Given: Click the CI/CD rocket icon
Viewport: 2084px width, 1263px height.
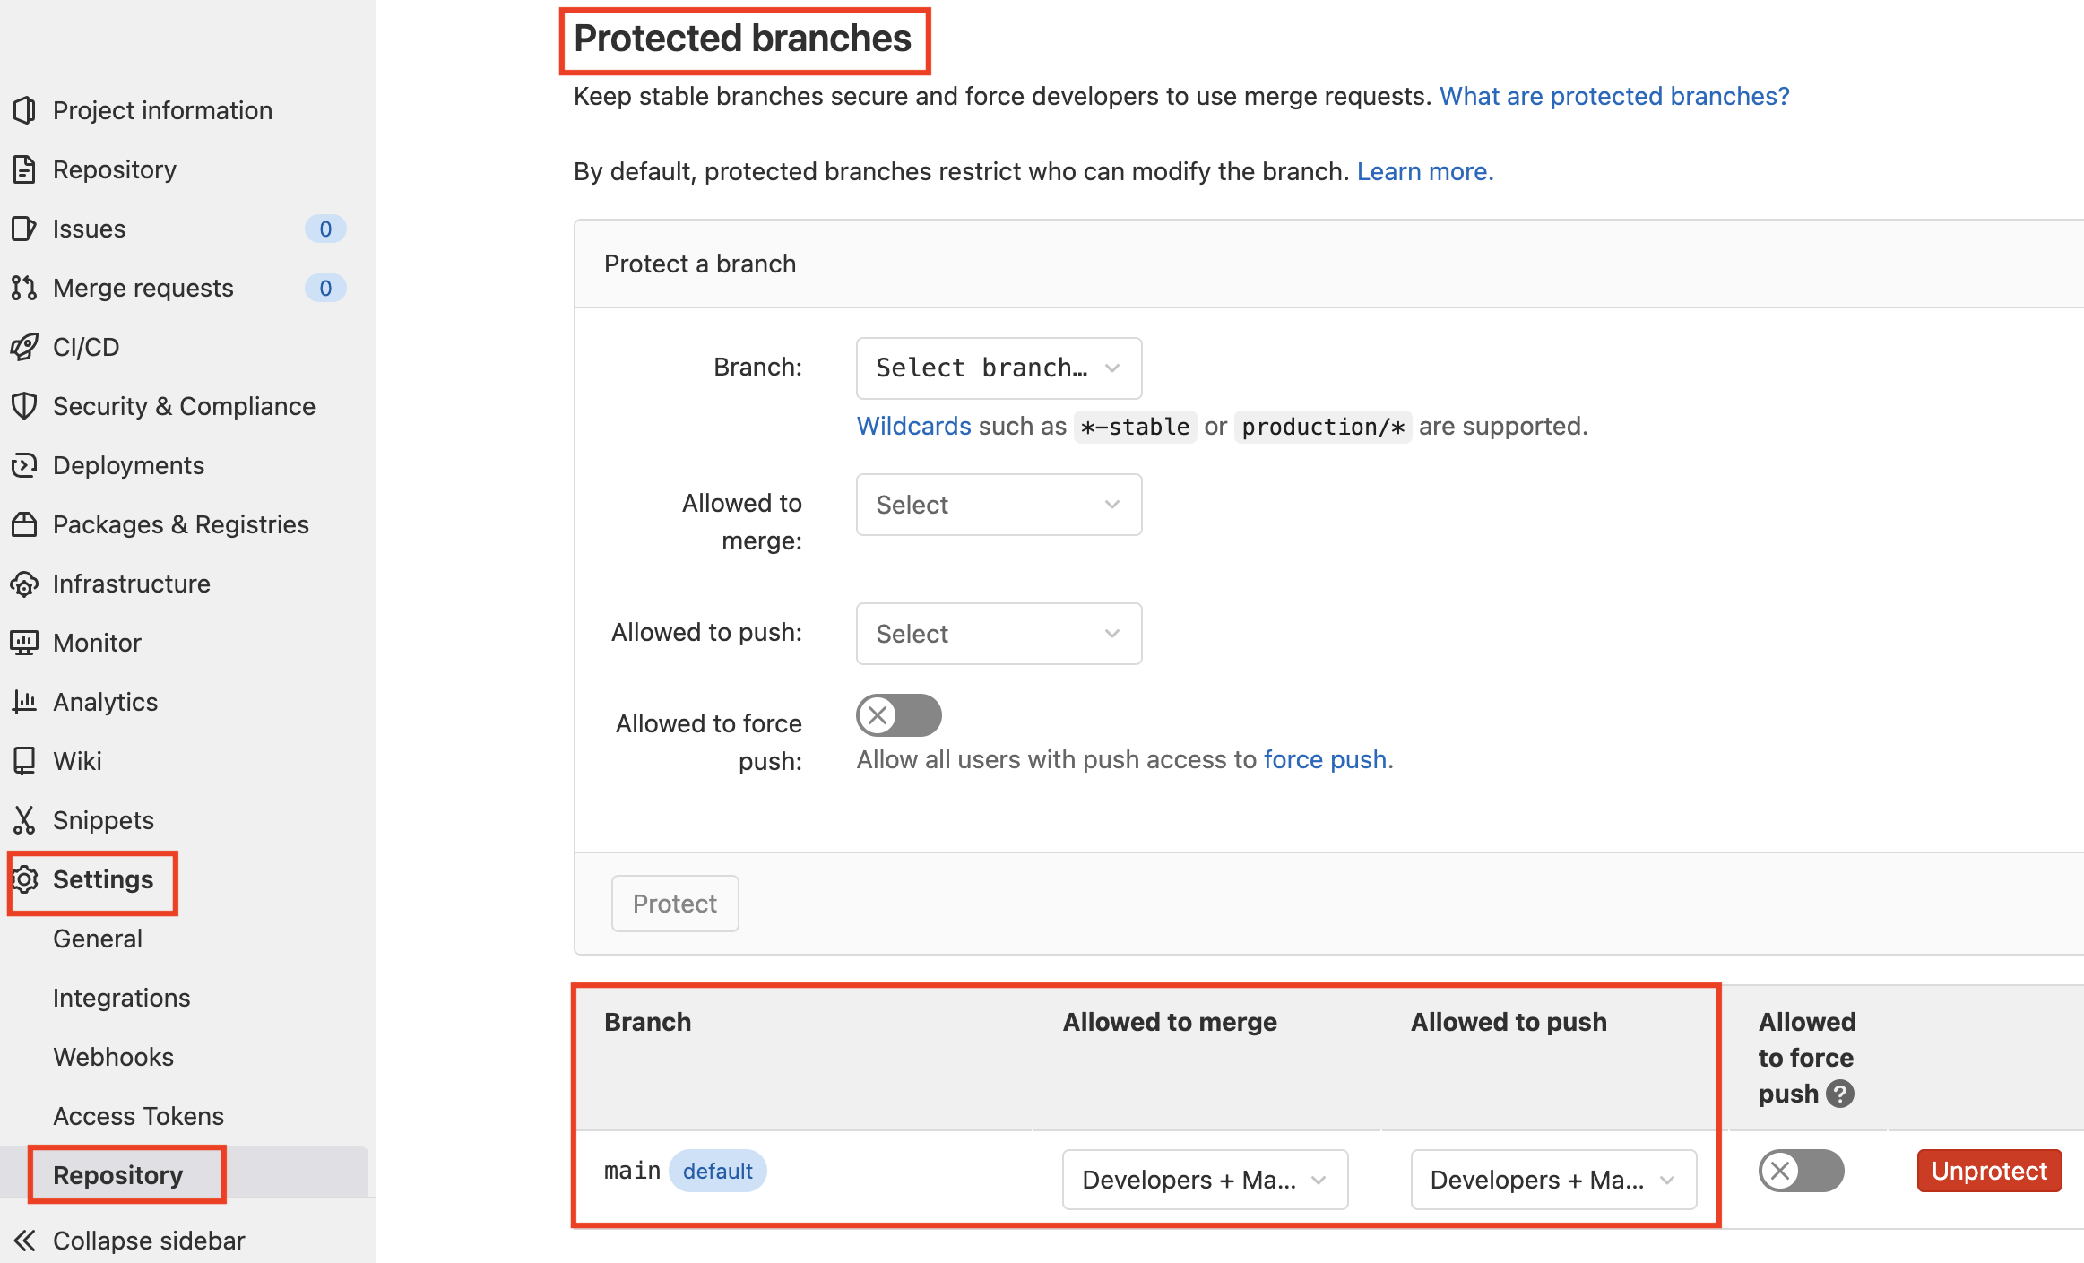Looking at the screenshot, I should tap(24, 347).
